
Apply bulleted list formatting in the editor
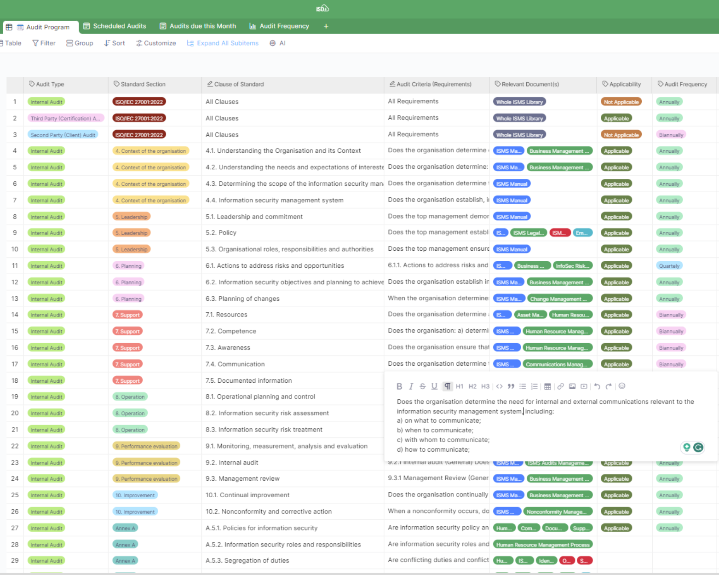523,386
